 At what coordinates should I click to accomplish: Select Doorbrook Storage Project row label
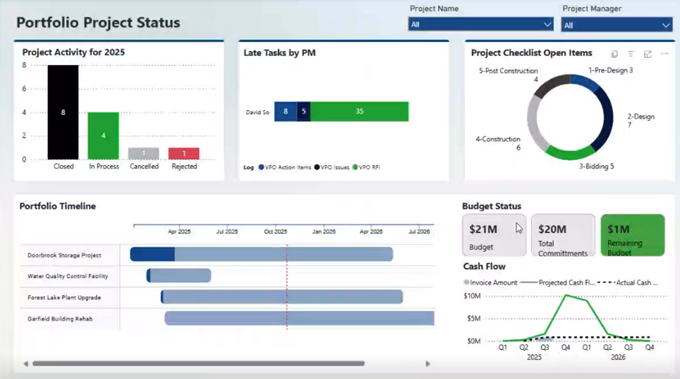pos(64,255)
